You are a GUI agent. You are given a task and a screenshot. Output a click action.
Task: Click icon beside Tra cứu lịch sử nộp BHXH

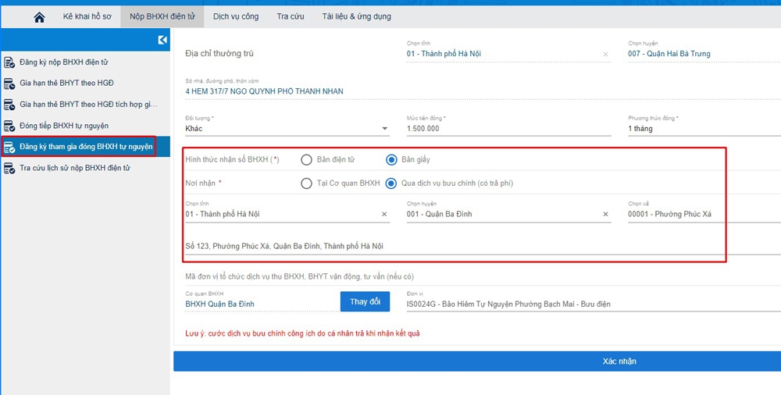[9, 168]
